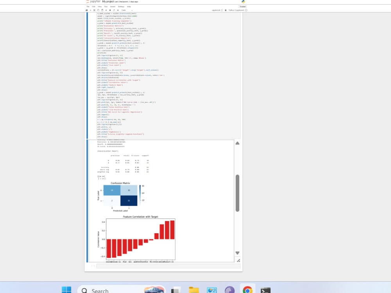Click the kernel status circle icon
Screen dimensions: 391x293
(x=246, y=10)
